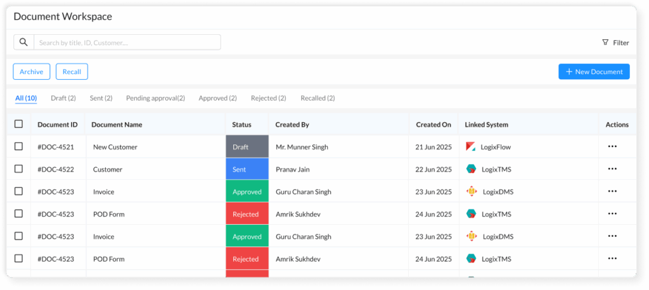Open actions dropdown for first Invoice row
Screen dimensions: 649x290
[612, 191]
